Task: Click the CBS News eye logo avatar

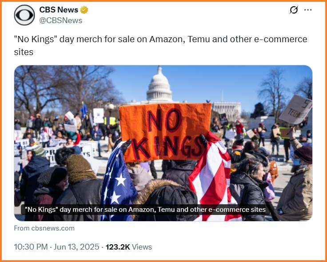Action: coord(24,15)
